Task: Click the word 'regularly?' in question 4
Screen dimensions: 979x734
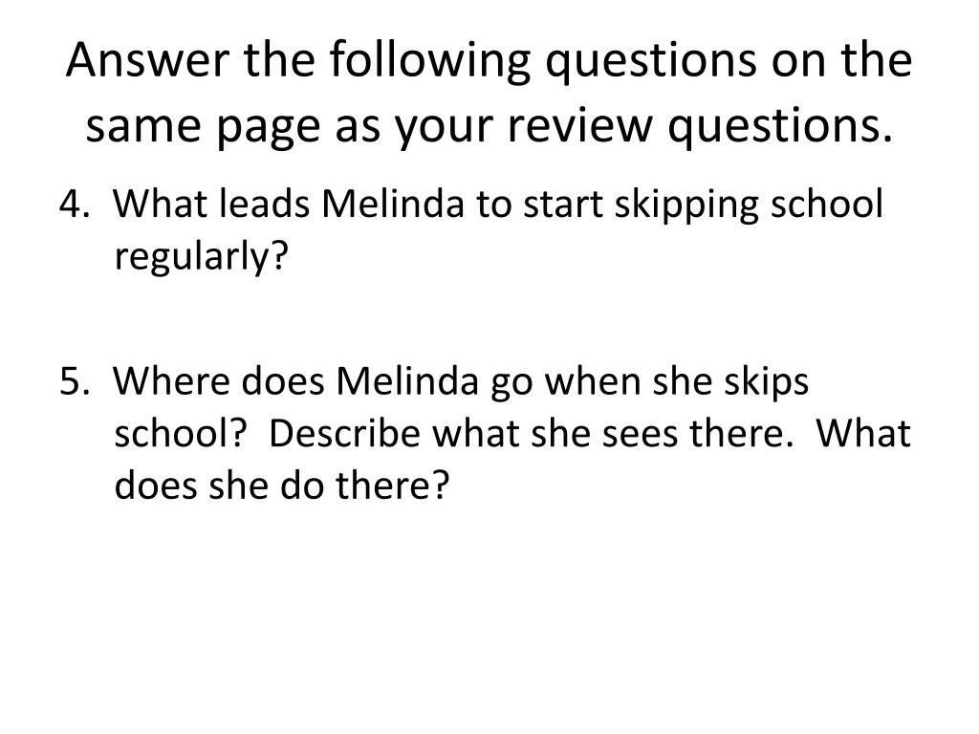Action: pos(201,254)
